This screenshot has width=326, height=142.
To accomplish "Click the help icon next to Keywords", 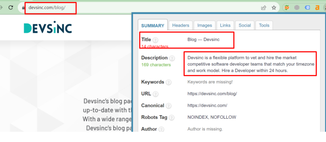I will tap(169, 82).
